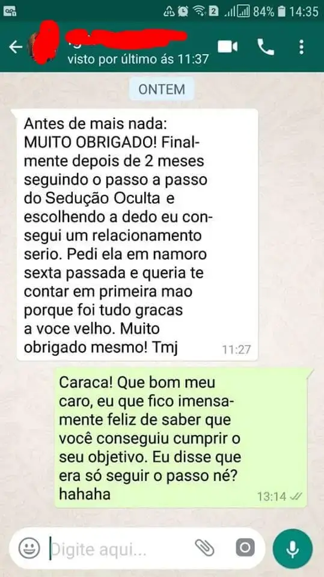Record a voice message with microphone
This screenshot has height=577, width=324.
(293, 549)
